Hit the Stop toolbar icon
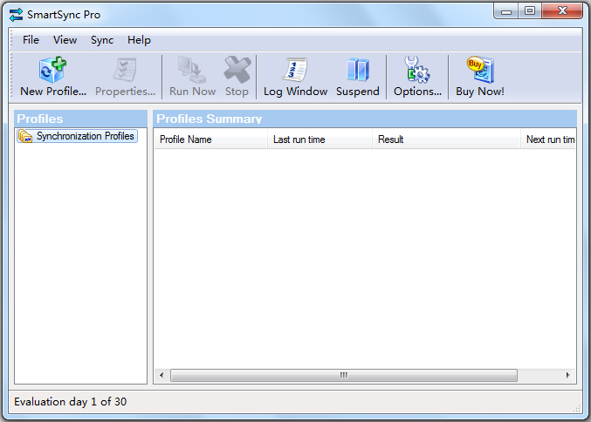Screen dimensions: 591x422 pos(237,76)
